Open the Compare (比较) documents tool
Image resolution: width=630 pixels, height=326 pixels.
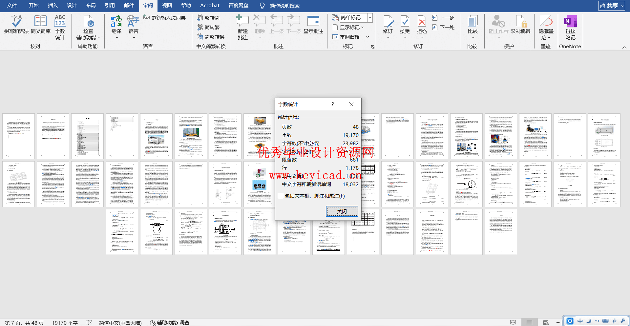pos(473,28)
